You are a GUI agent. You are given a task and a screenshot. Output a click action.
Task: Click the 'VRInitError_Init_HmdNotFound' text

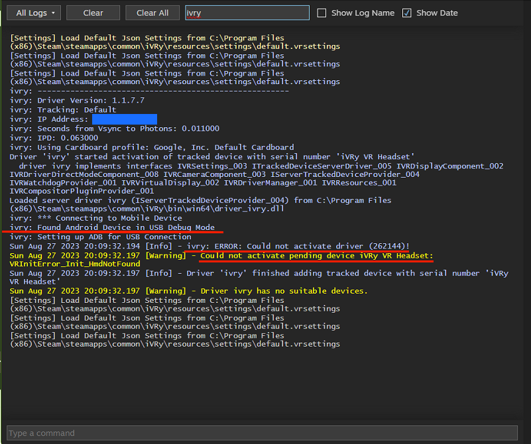tap(75, 264)
